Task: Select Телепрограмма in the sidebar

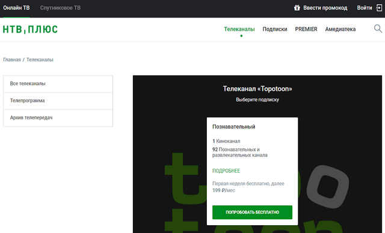Action: [x=58, y=101]
